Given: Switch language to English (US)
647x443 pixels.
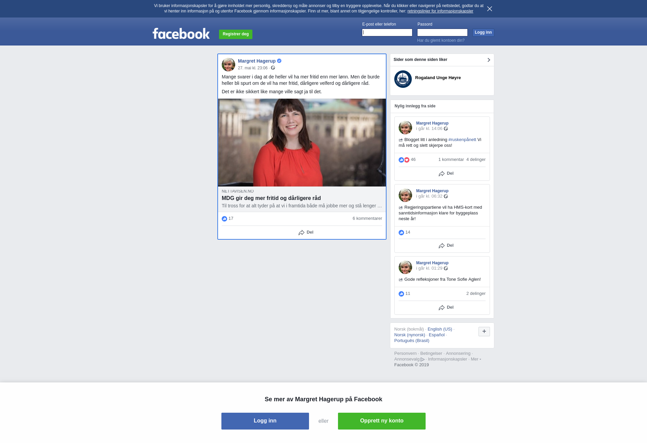Looking at the screenshot, I should 440,329.
